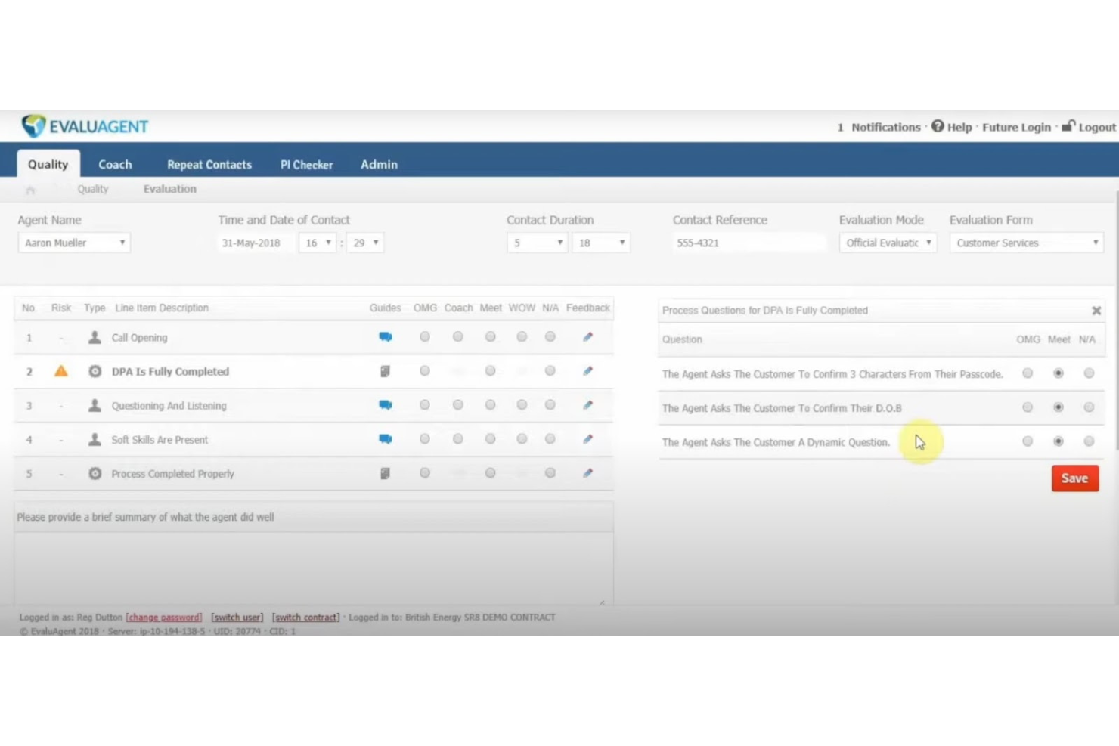Screen dimensions: 1119x746
Task: Click the process gear icon on Process Completed Properly
Action: pos(95,473)
